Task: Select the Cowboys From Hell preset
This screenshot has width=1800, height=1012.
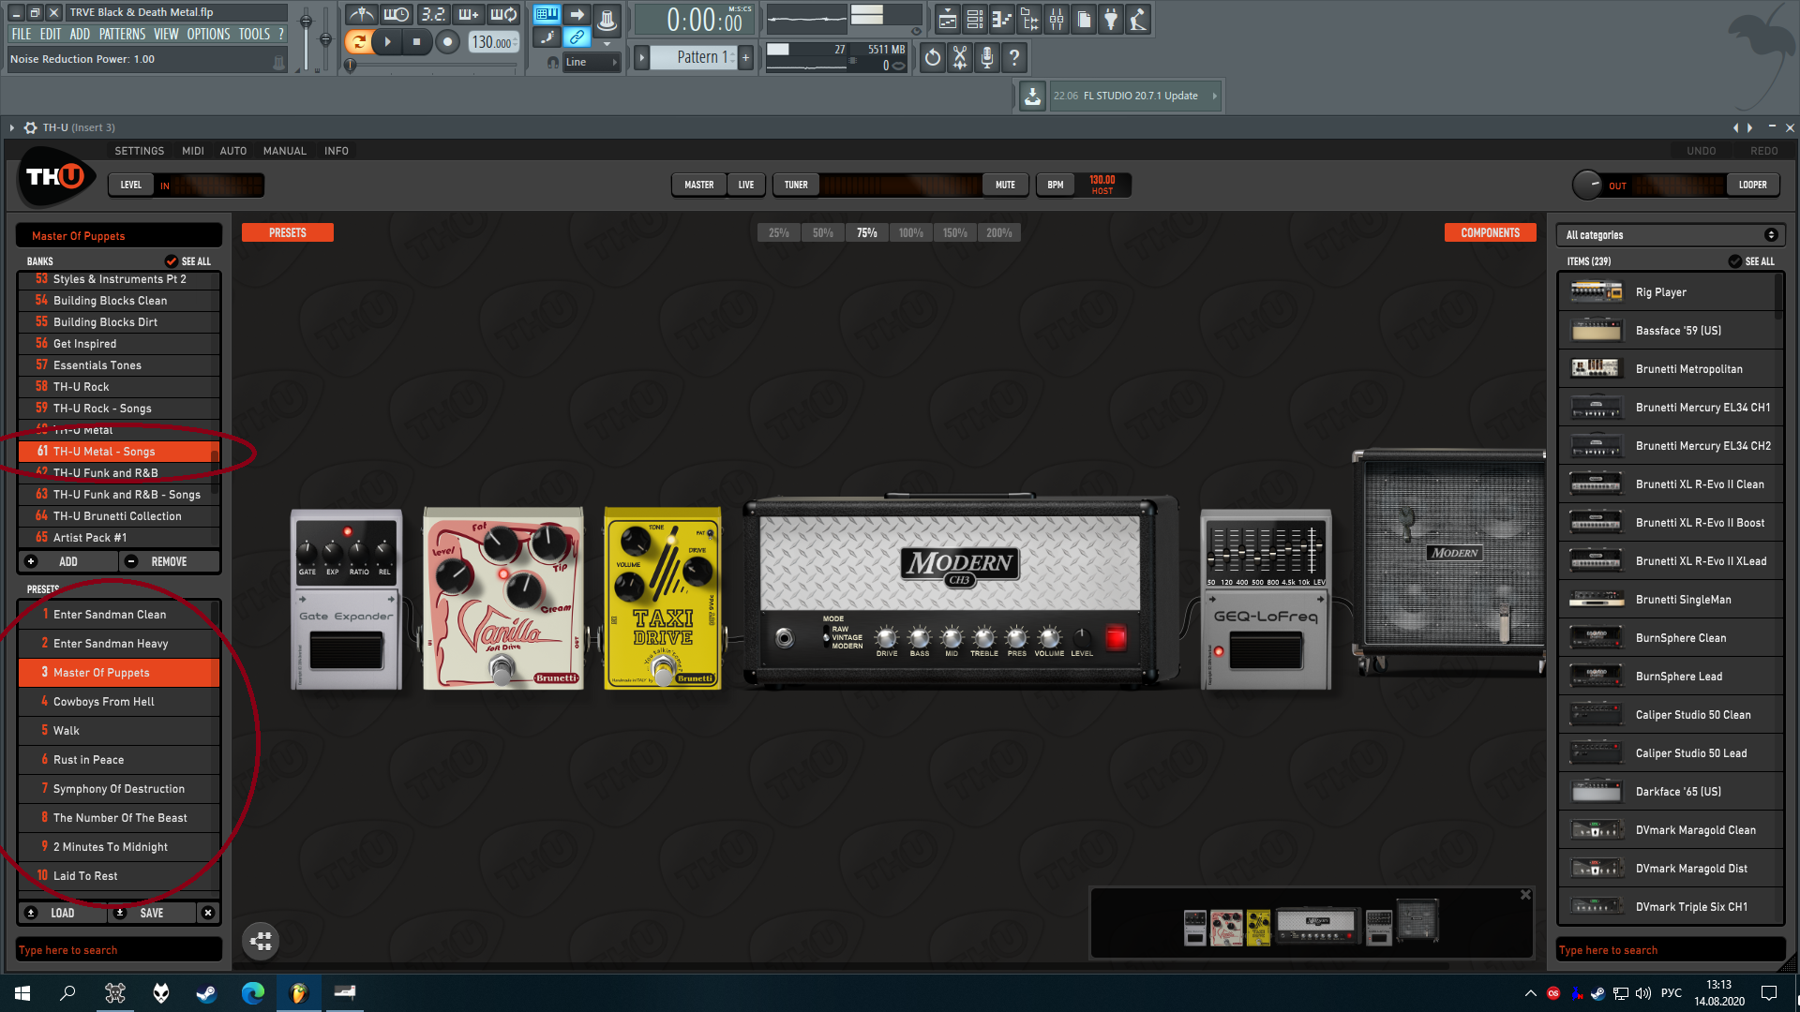Action: tap(119, 702)
